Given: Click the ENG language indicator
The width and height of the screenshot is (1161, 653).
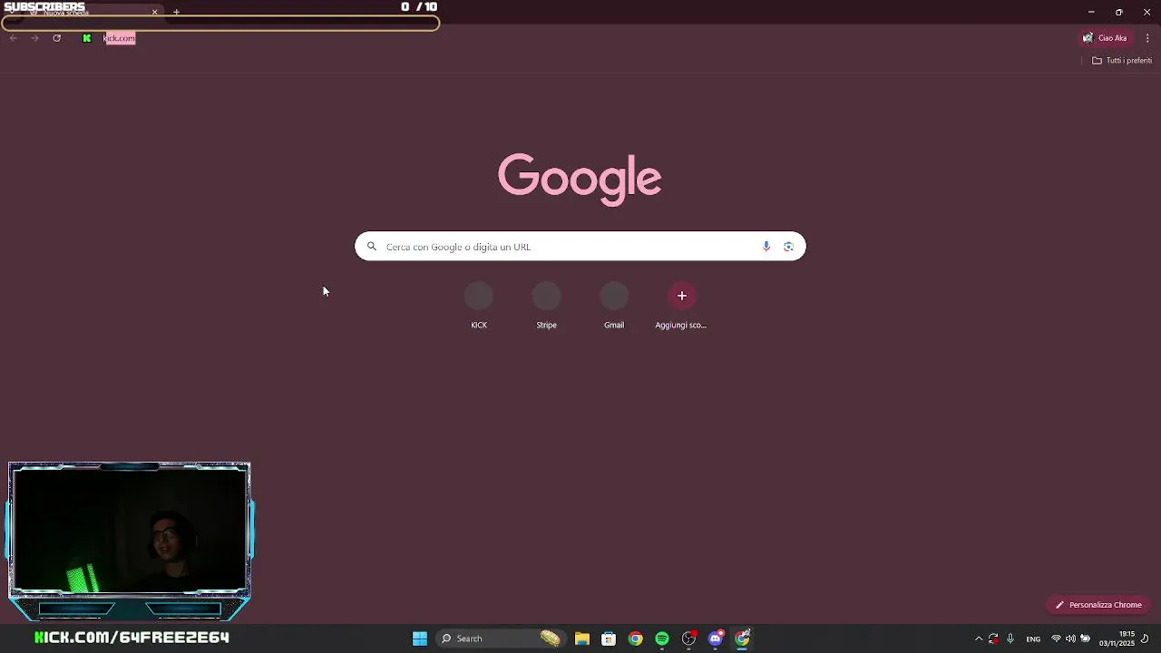Looking at the screenshot, I should (1033, 639).
